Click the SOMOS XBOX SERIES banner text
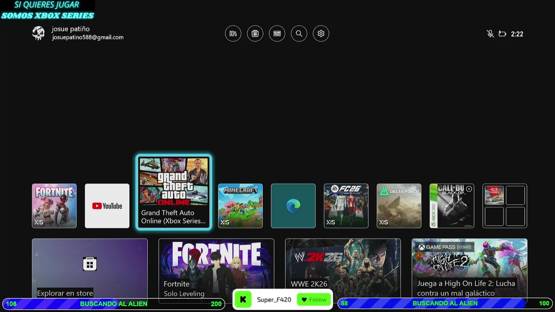Image resolution: width=555 pixels, height=312 pixels. click(47, 16)
